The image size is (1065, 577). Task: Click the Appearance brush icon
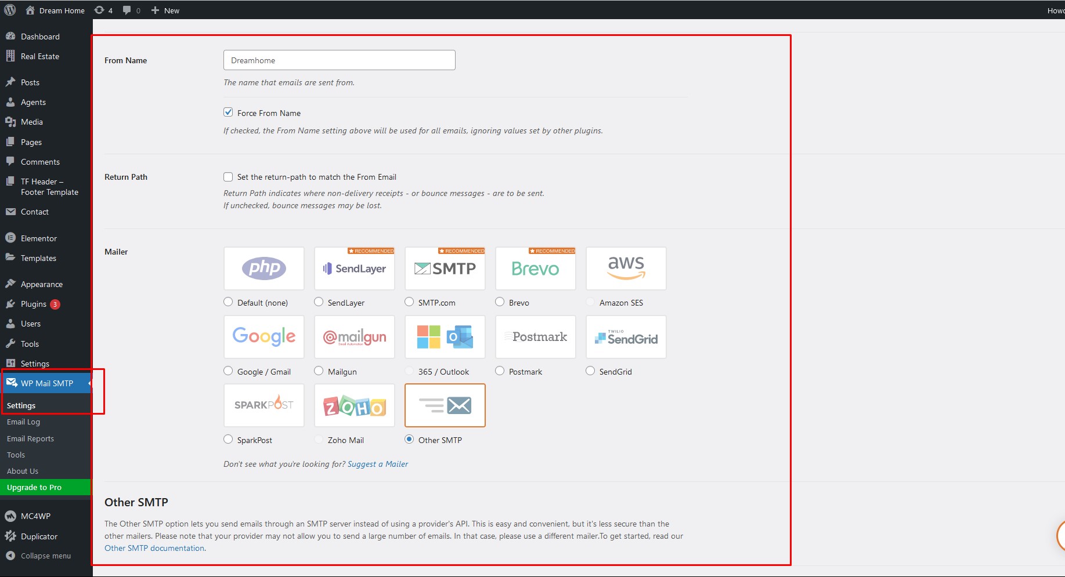(x=10, y=284)
